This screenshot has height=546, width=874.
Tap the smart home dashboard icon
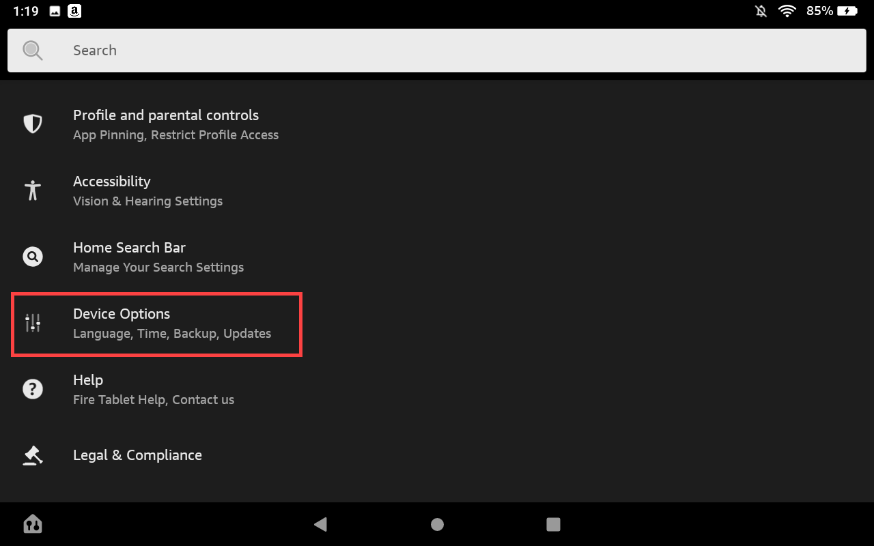click(33, 523)
